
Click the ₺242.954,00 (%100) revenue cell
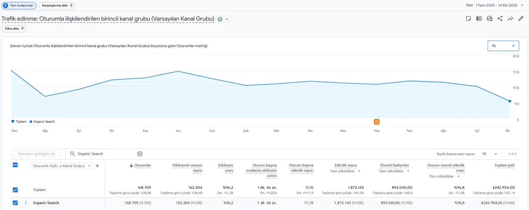point(498,203)
